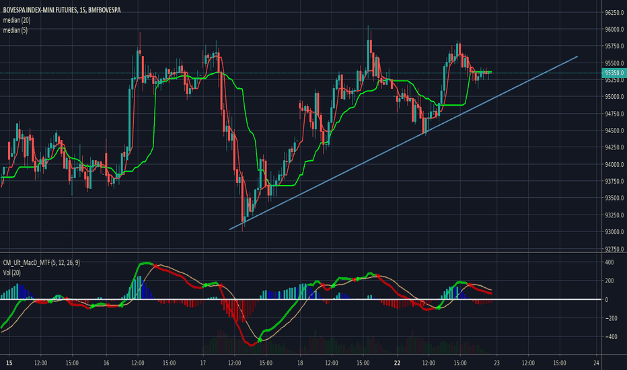The width and height of the screenshot is (627, 370).
Task: Click the date label 18 on time axis
Action: tap(300, 363)
